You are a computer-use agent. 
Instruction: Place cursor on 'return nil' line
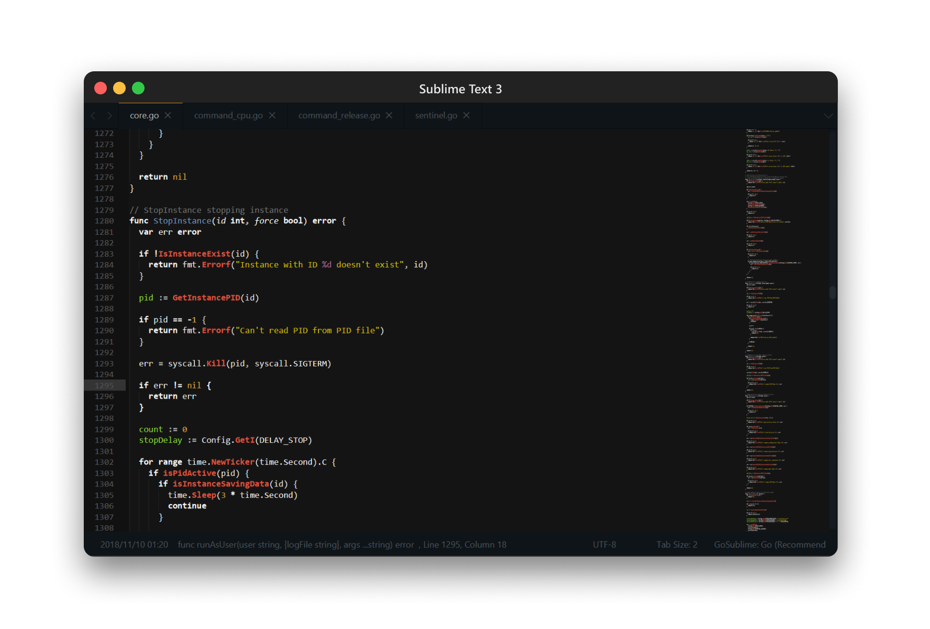coord(163,177)
